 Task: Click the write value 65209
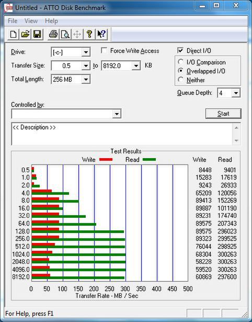tap(203, 193)
